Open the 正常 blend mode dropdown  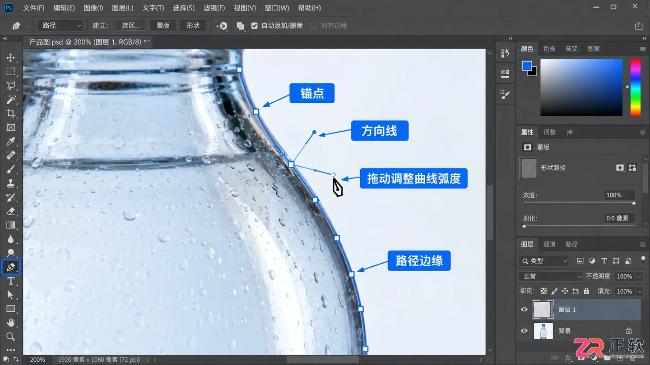click(x=551, y=276)
